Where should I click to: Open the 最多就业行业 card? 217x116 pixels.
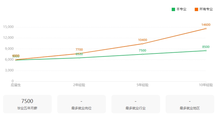pyautogui.click(x=136, y=104)
